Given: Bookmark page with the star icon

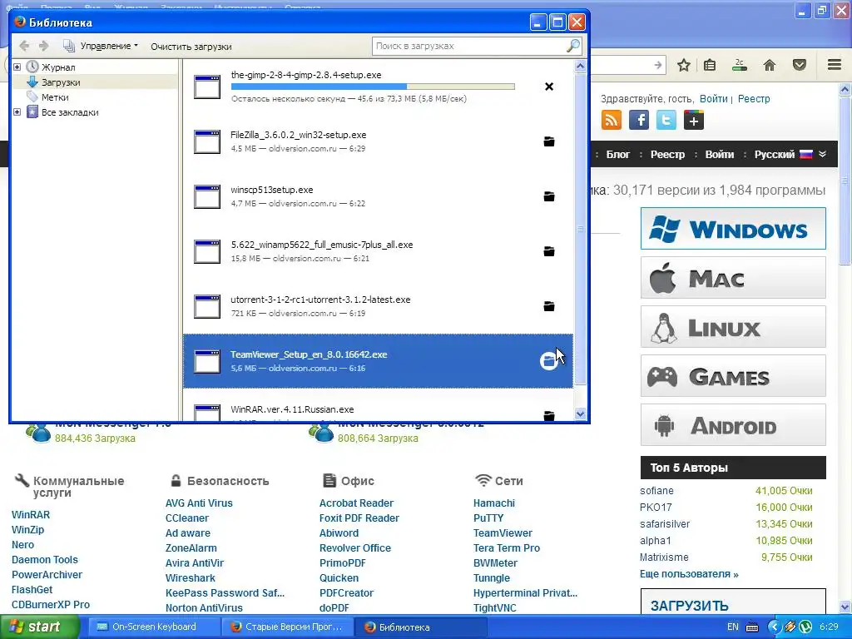Looking at the screenshot, I should click(684, 65).
